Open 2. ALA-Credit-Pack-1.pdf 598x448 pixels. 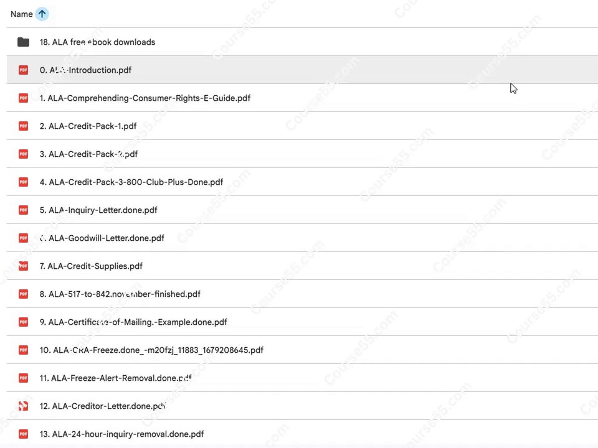(x=88, y=126)
